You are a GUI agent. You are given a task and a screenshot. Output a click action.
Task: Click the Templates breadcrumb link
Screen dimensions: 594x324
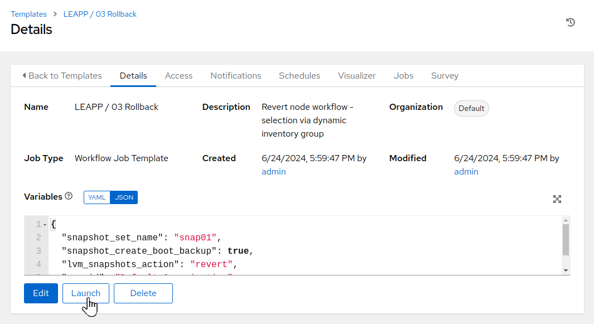(x=28, y=14)
